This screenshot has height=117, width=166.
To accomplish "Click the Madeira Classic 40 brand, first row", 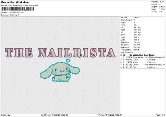I will 157,57.
